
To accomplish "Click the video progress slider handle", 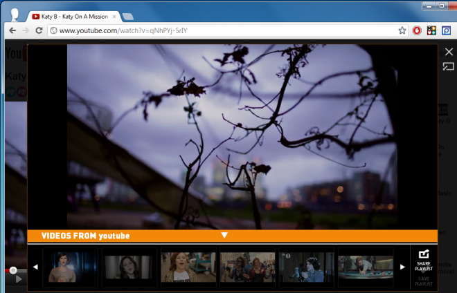I will pos(13,271).
